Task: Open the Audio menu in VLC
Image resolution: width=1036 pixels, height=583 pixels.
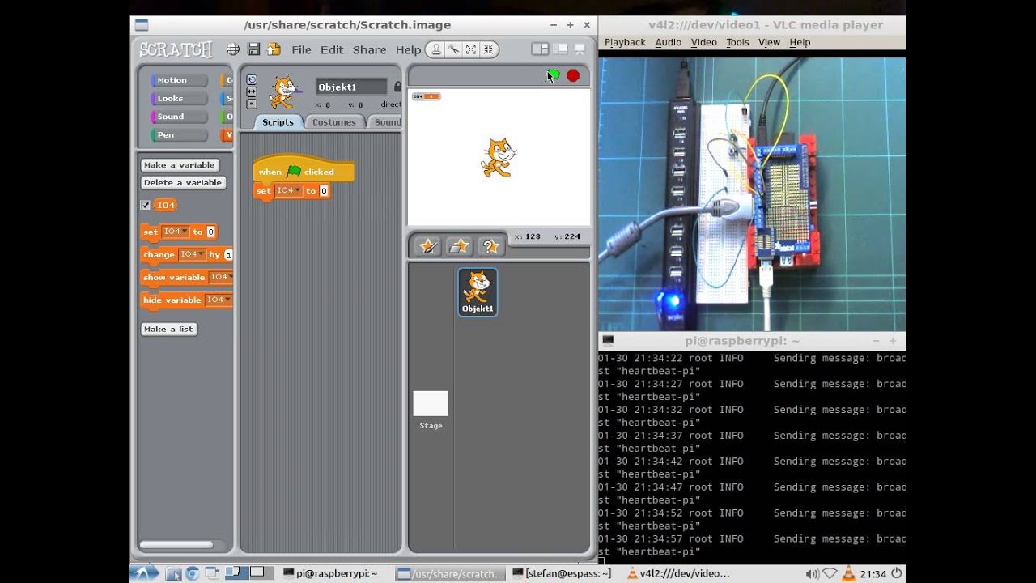Action: pos(669,42)
